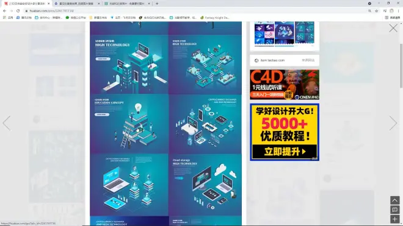403x226 pixels.
Task: Switch to the third browser tab
Action: [127, 4]
